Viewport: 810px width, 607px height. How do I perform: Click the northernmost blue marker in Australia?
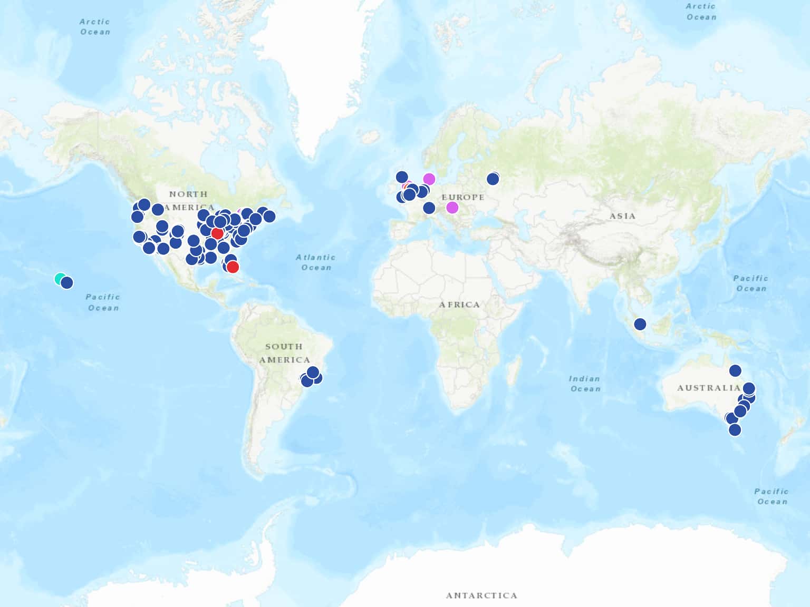tap(735, 371)
